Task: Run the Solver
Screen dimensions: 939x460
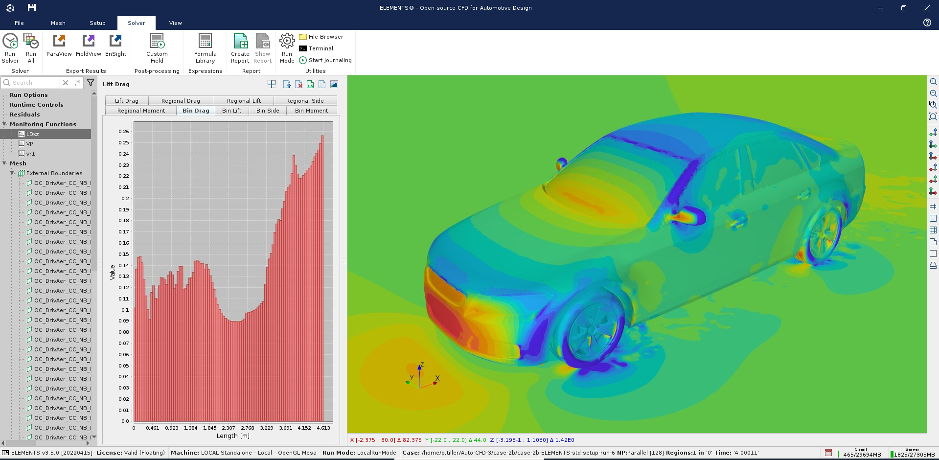Action: (x=10, y=47)
